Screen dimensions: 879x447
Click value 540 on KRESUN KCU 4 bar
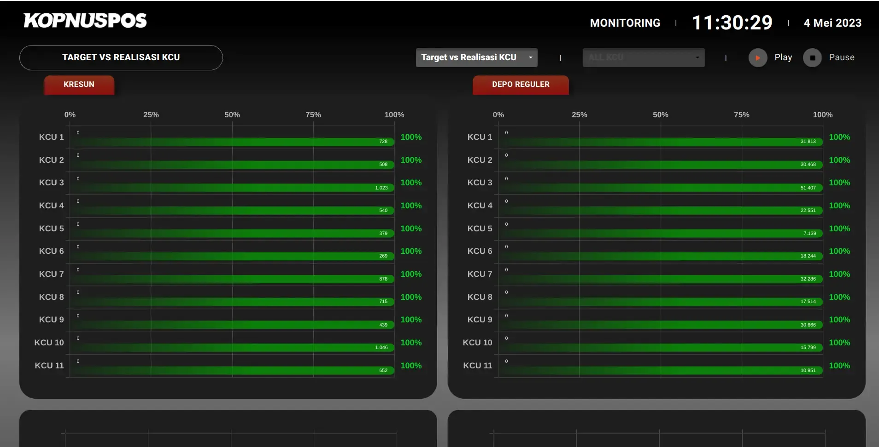pos(383,210)
